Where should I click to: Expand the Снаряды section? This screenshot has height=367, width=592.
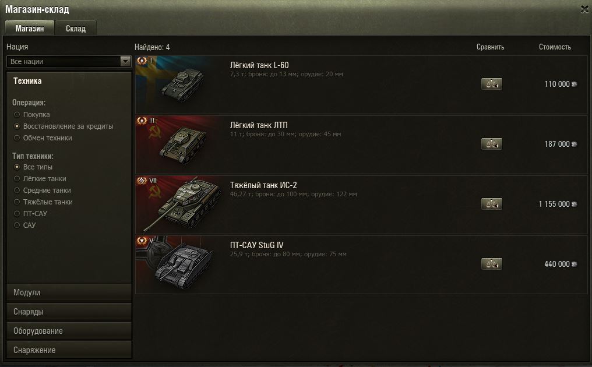point(69,312)
